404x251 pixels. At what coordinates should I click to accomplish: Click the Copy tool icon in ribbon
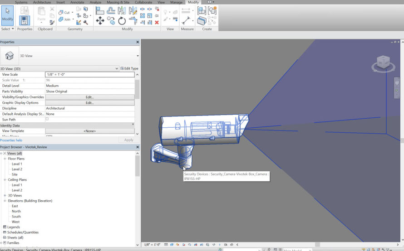[111, 20]
